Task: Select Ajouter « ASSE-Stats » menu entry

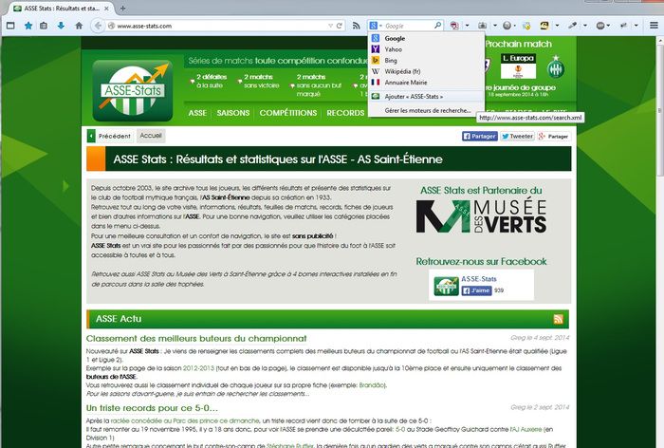Action: tap(426, 96)
